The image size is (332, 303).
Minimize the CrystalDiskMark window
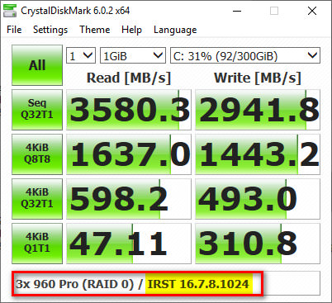click(x=237, y=11)
